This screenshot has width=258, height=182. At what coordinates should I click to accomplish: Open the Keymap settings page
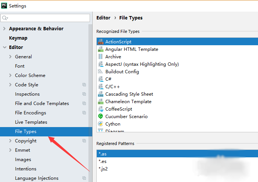tap(18, 38)
